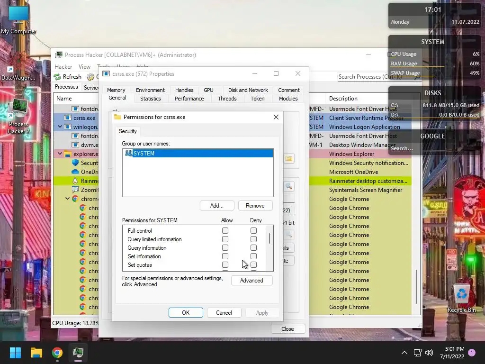The height and width of the screenshot is (364, 485).
Task: Click the Security shield process icon
Action: (75, 163)
